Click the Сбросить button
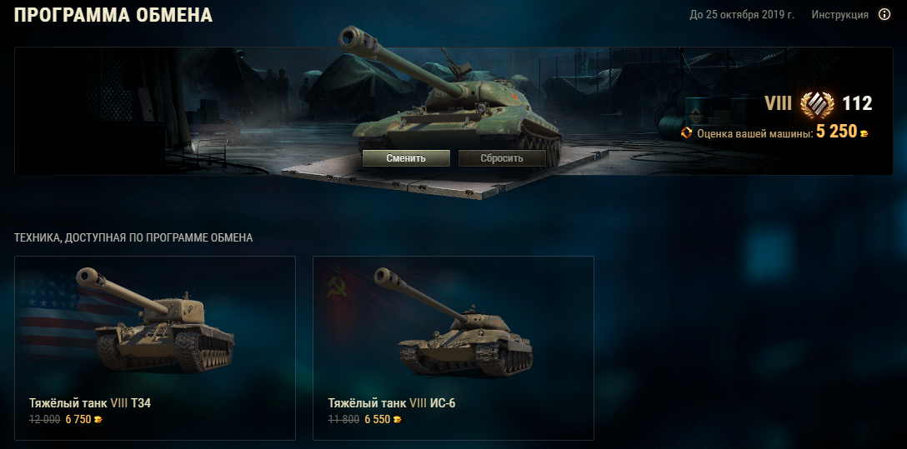Image resolution: width=907 pixels, height=449 pixels. point(502,157)
